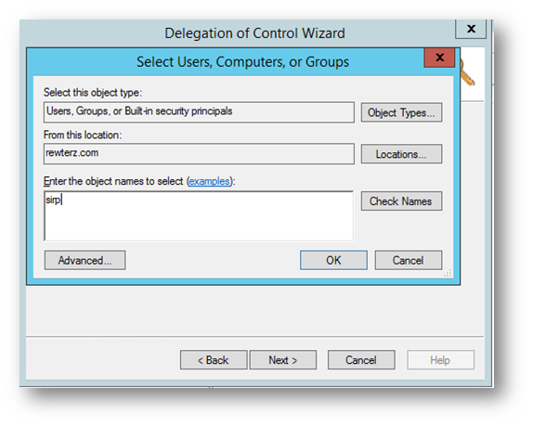Open the Advanced search options
The image size is (533, 427).
click(85, 260)
